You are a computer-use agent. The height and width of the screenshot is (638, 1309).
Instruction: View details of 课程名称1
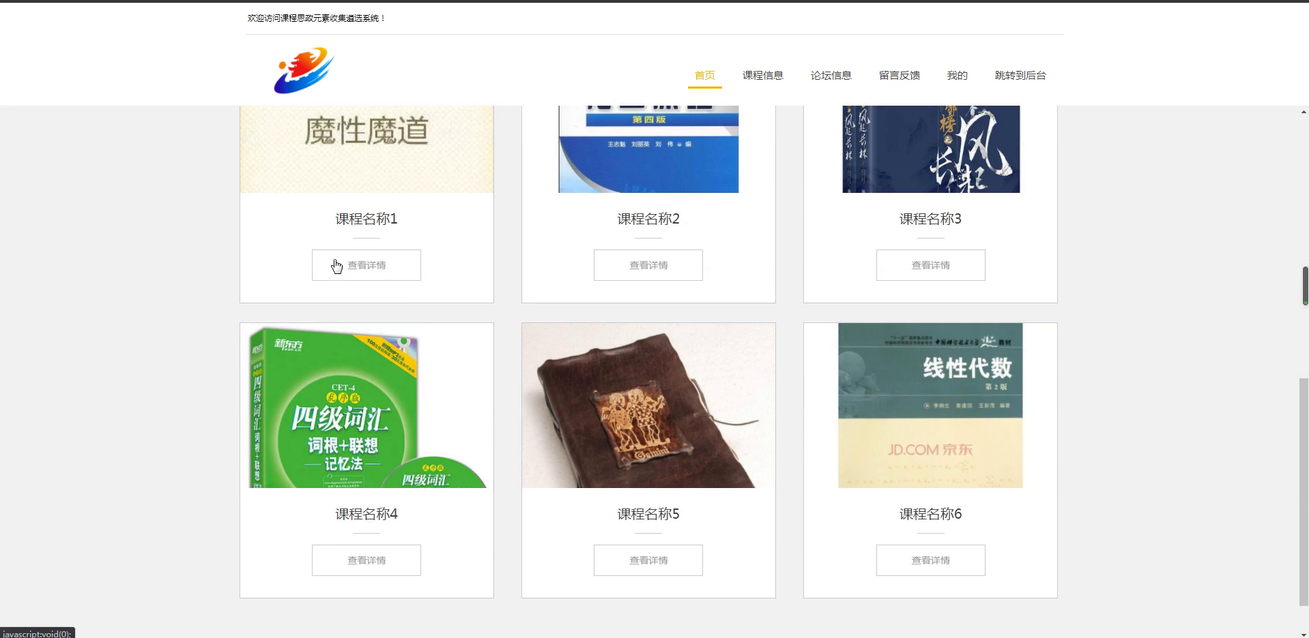pyautogui.click(x=366, y=265)
